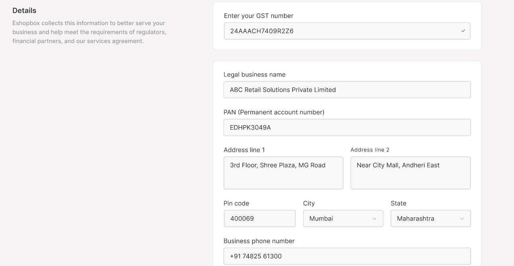This screenshot has height=266, width=514.
Task: Click the checkmark icon in GST field
Action: coord(463,31)
